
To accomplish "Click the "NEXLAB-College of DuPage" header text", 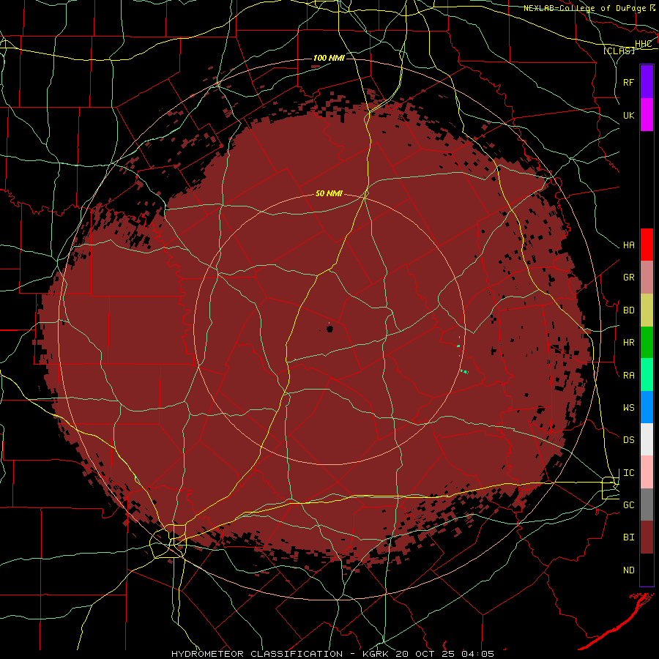I will 584,8.
